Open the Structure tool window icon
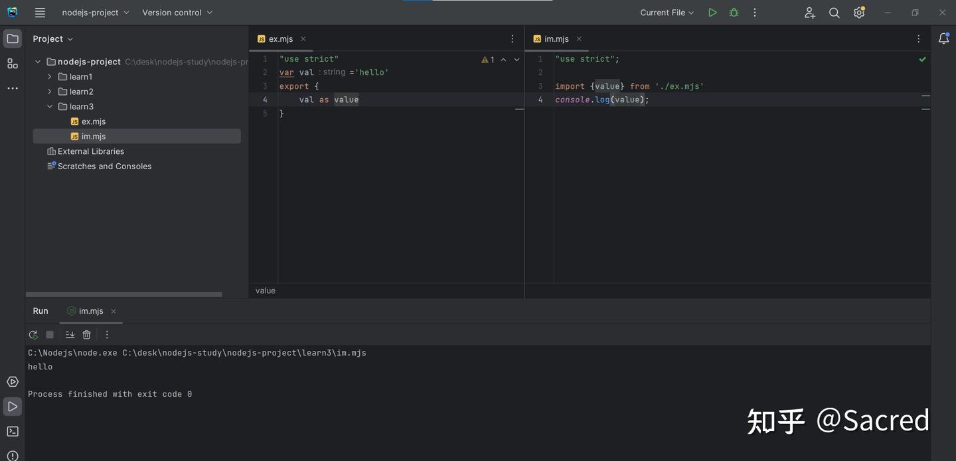Screen dimensions: 956x461 tap(13, 64)
